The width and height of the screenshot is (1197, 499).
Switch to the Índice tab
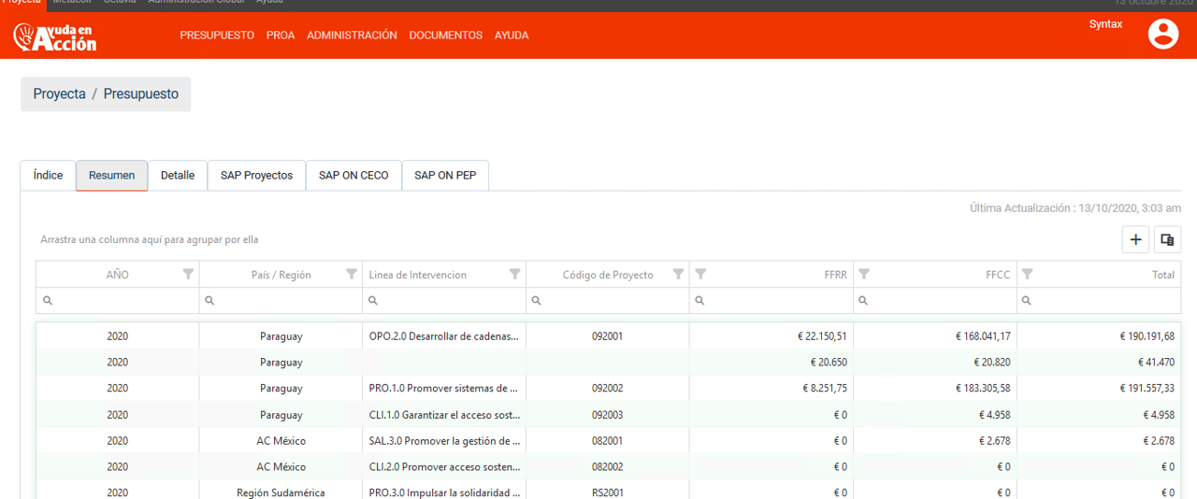pyautogui.click(x=48, y=175)
